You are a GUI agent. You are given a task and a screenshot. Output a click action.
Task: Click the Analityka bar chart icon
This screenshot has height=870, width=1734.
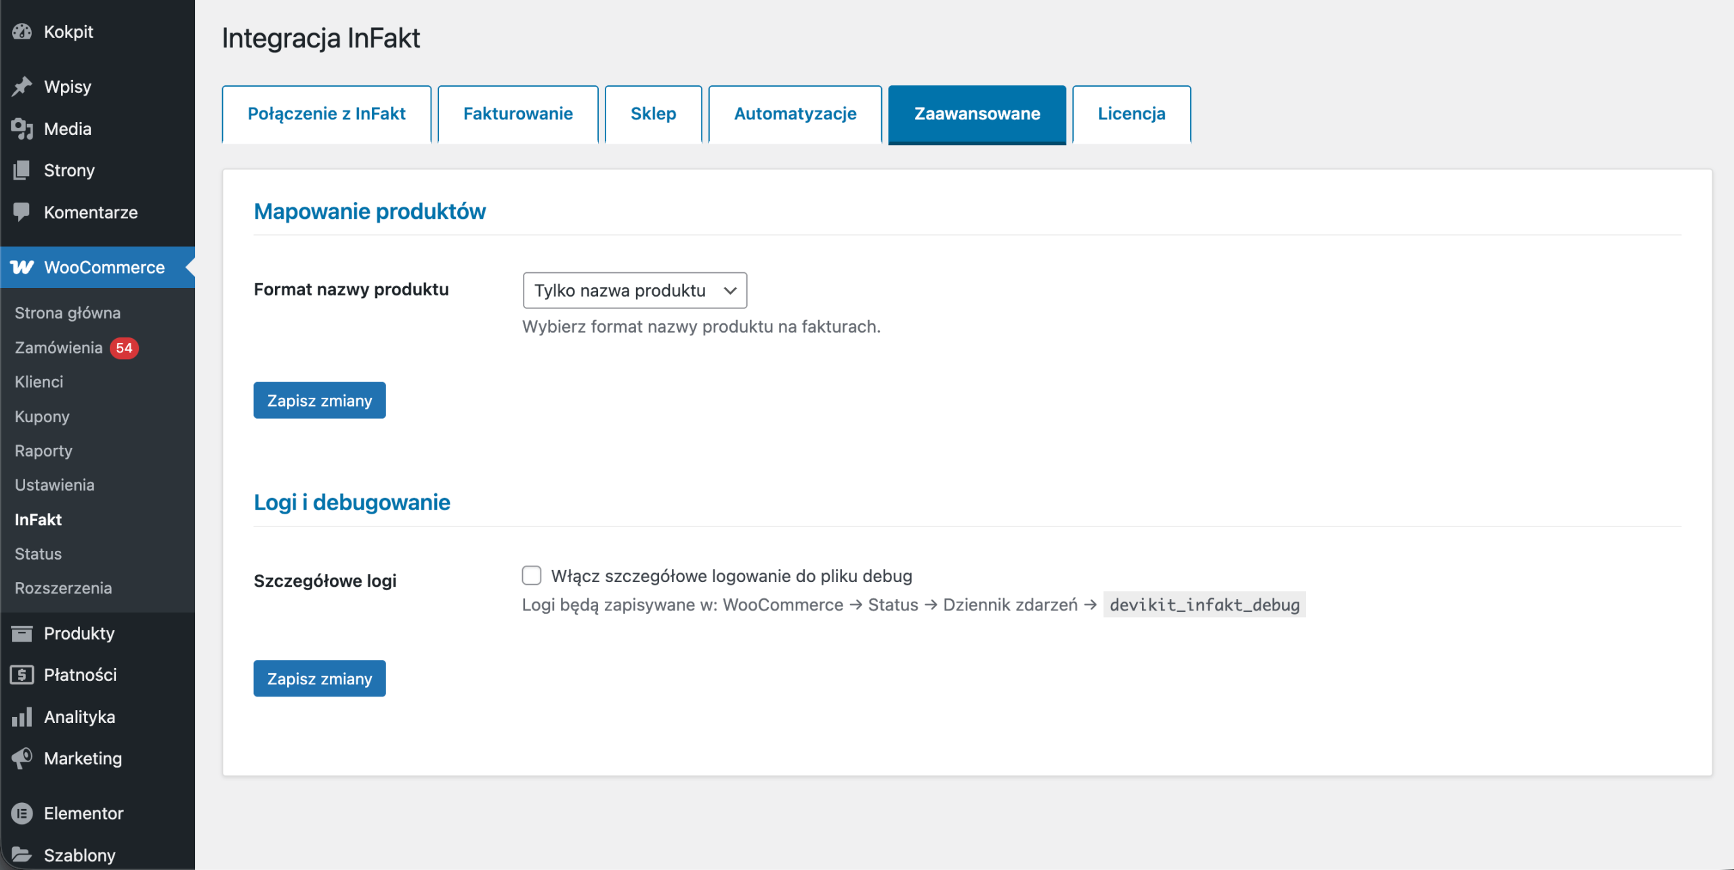[x=22, y=717]
